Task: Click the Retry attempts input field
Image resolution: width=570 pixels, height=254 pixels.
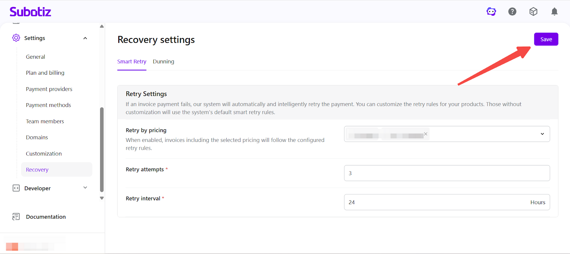Action: [x=447, y=173]
